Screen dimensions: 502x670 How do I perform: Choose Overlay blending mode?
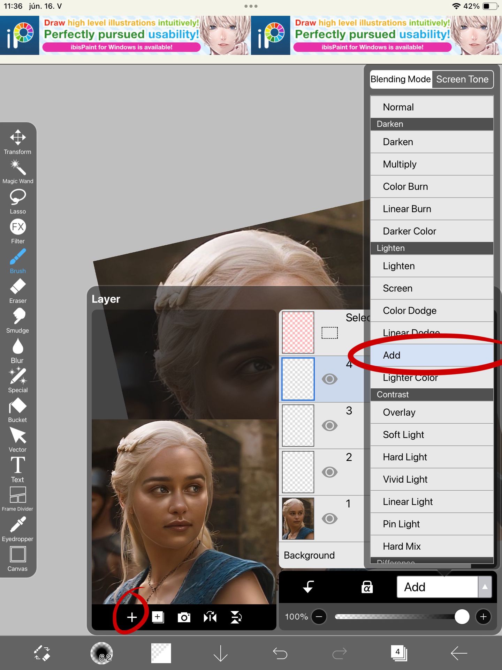(x=432, y=412)
